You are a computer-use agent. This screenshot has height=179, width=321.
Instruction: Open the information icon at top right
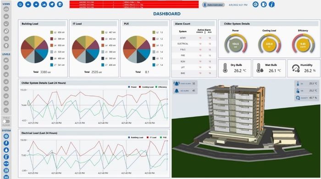pos(271,4)
